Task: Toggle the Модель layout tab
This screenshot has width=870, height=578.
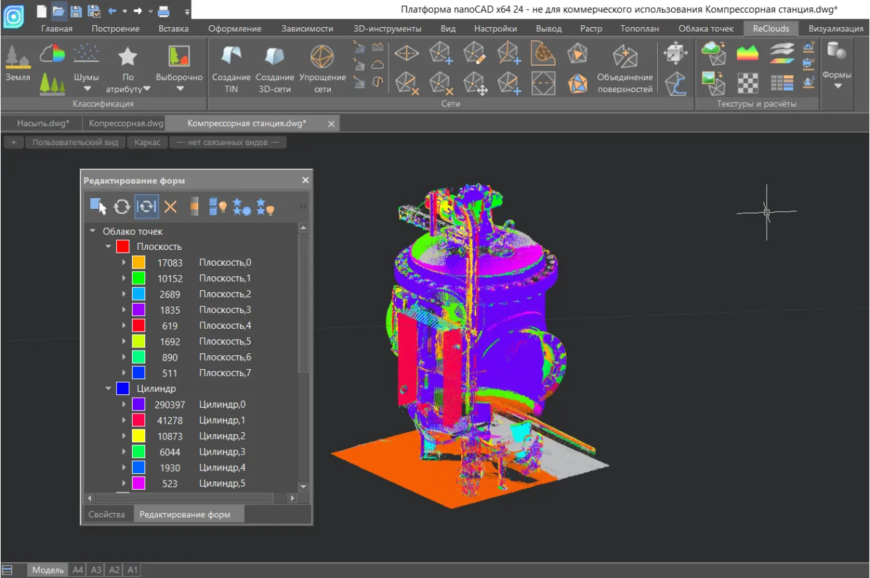Action: coord(48,570)
